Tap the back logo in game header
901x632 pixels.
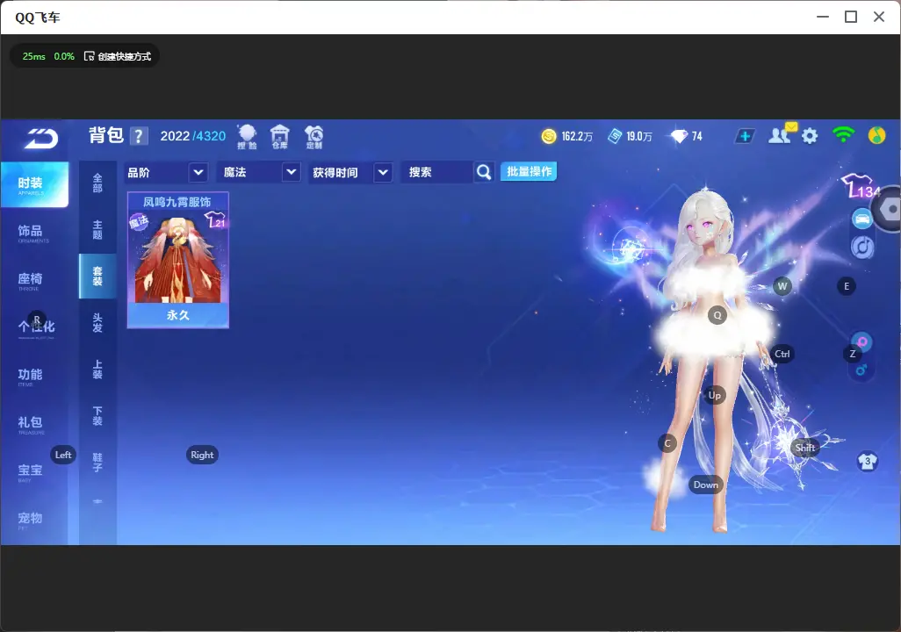(40, 138)
